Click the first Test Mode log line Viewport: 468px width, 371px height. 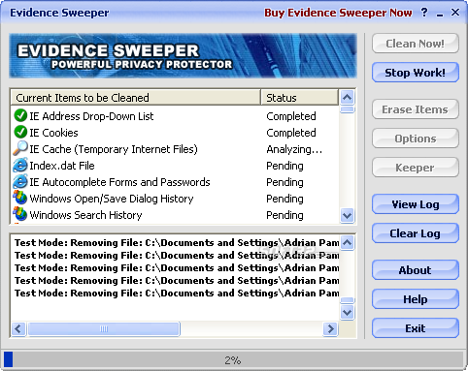pos(177,242)
